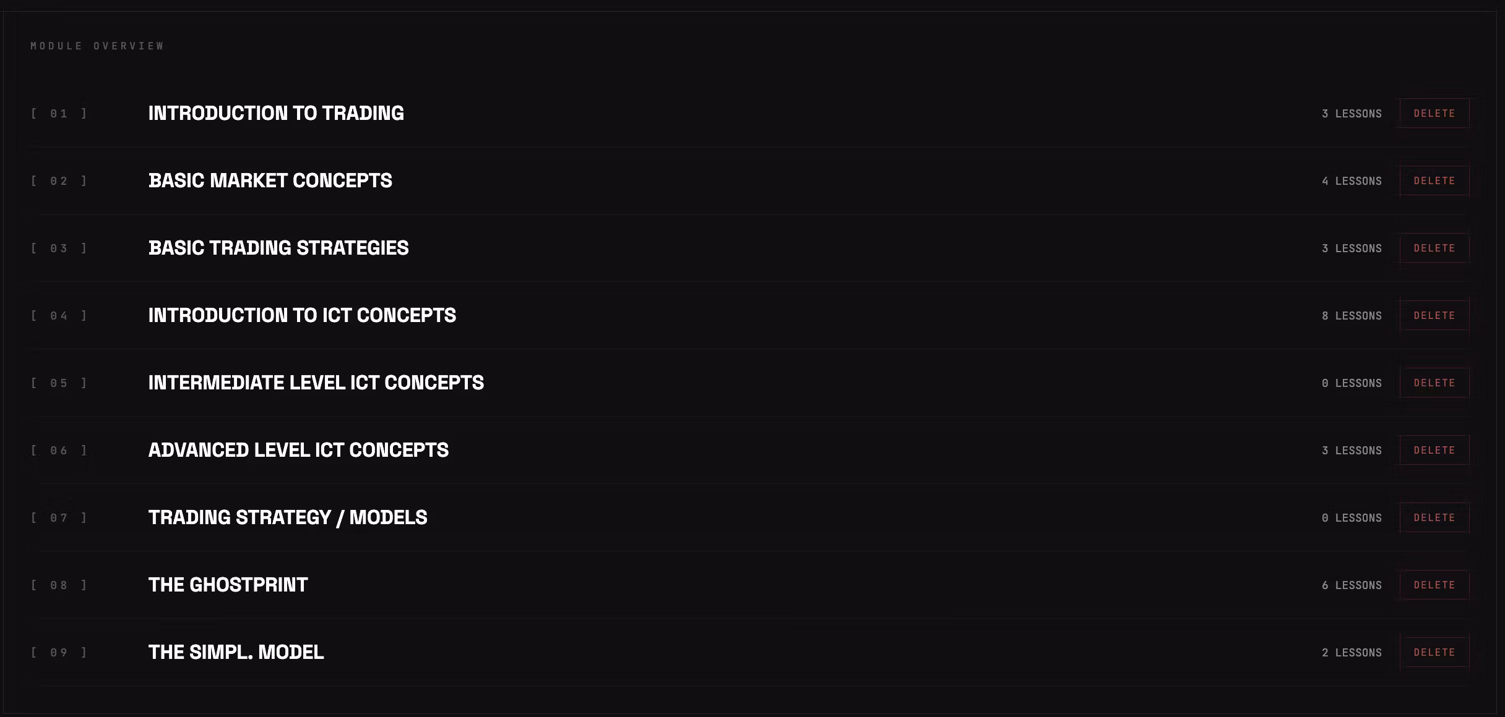1505x717 pixels.
Task: Delete the Introduction to Trading module
Action: click(x=1434, y=113)
